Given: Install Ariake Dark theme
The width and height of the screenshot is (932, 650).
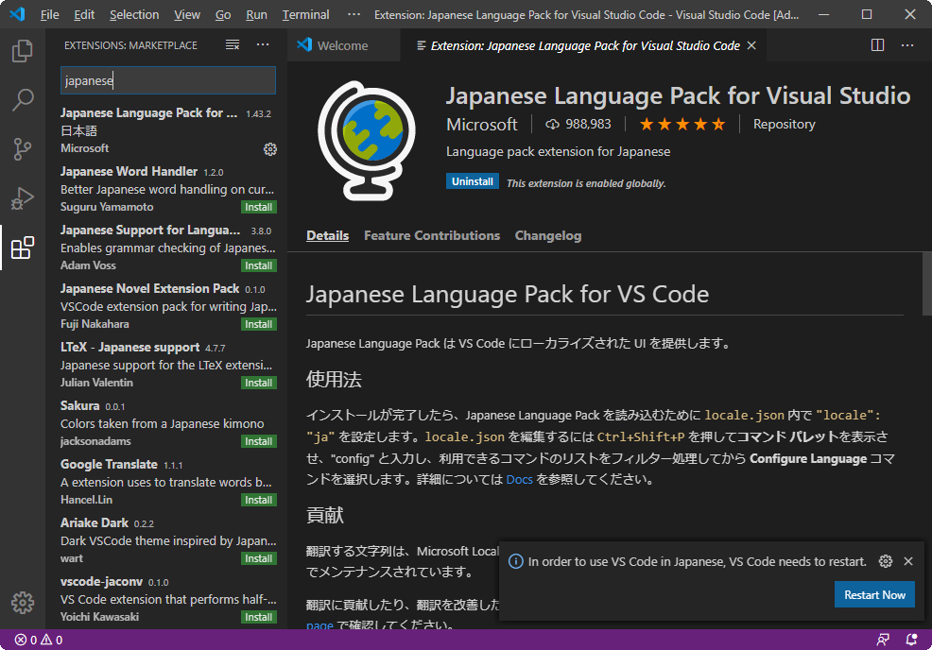Looking at the screenshot, I should coord(259,558).
